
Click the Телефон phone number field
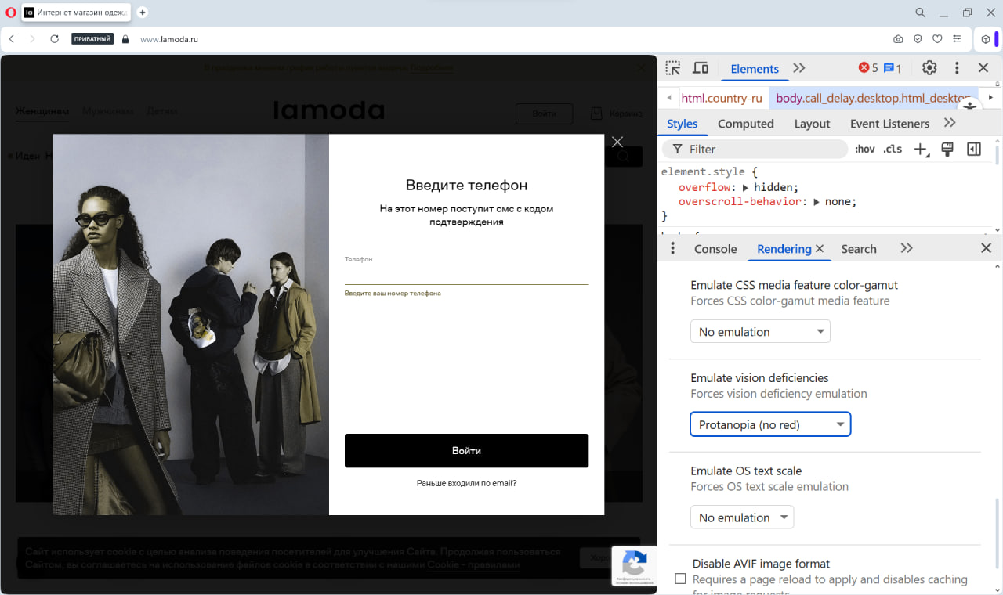[x=466, y=272]
